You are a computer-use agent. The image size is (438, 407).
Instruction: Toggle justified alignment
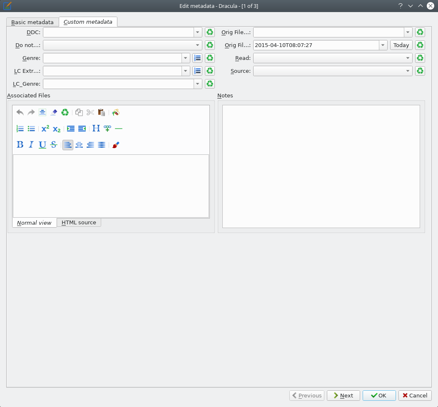[x=102, y=144]
